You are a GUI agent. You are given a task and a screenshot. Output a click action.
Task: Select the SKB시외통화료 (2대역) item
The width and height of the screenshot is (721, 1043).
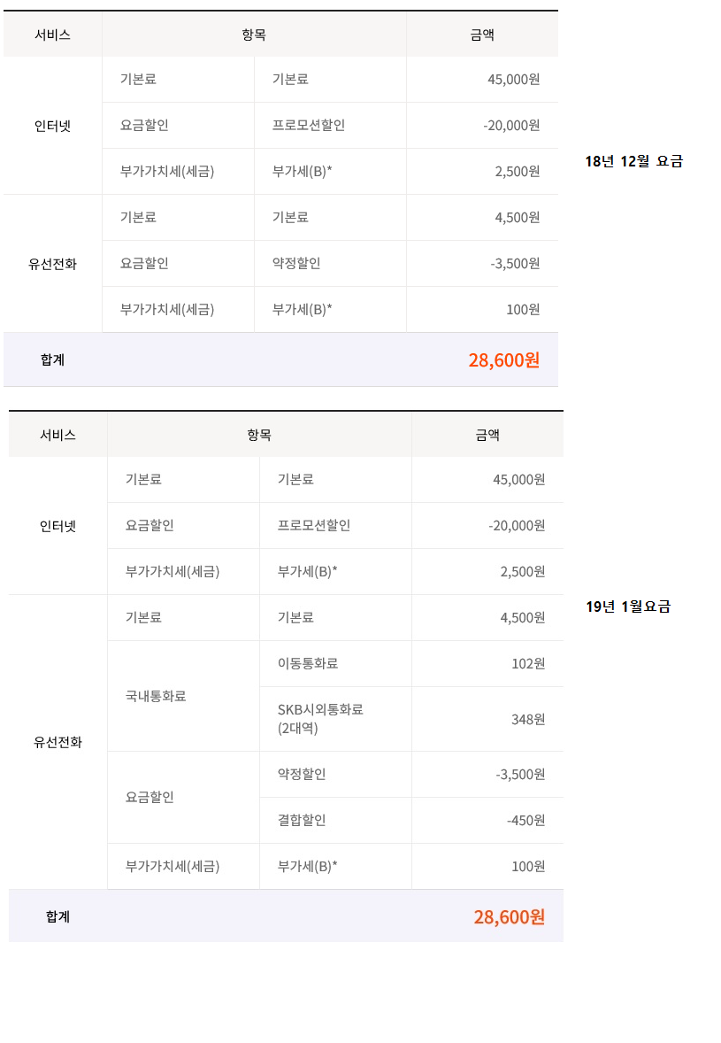coord(320,719)
